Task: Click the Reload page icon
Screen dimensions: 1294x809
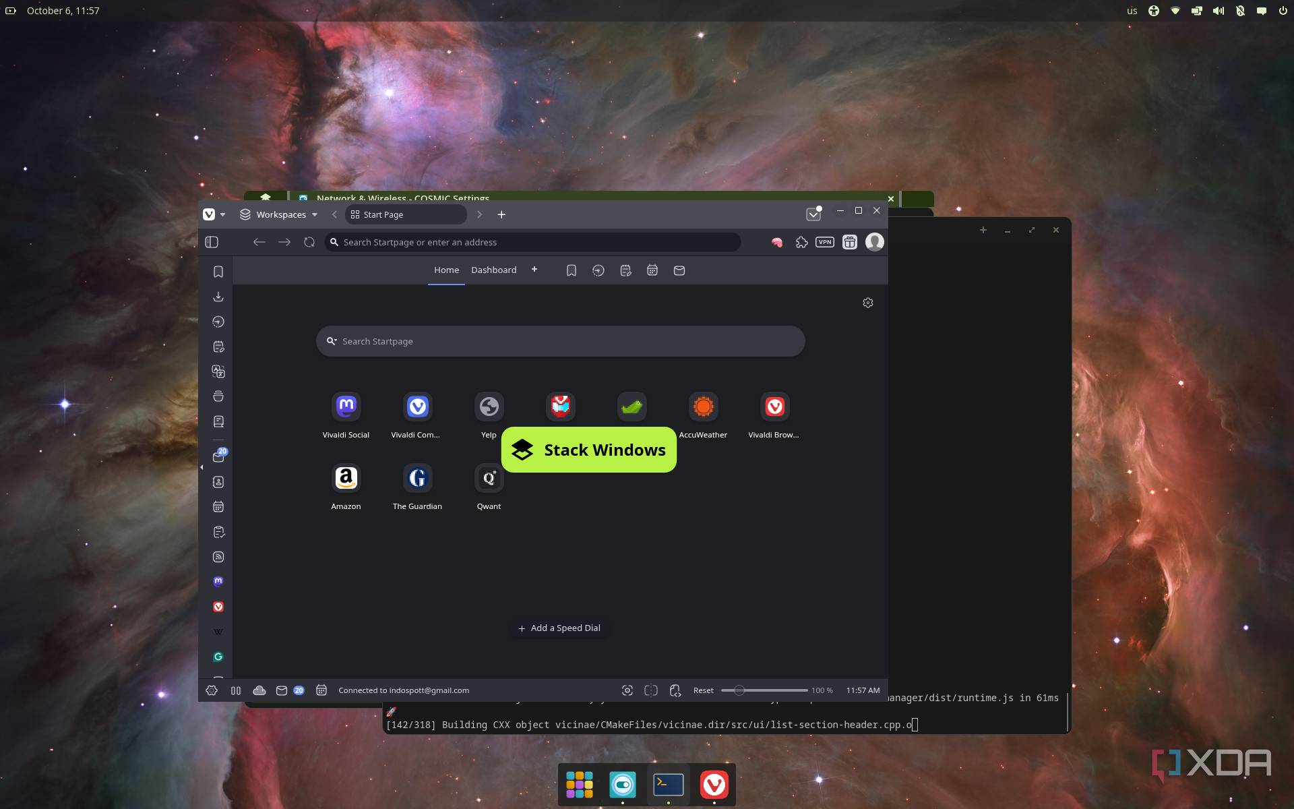Action: [x=309, y=242]
